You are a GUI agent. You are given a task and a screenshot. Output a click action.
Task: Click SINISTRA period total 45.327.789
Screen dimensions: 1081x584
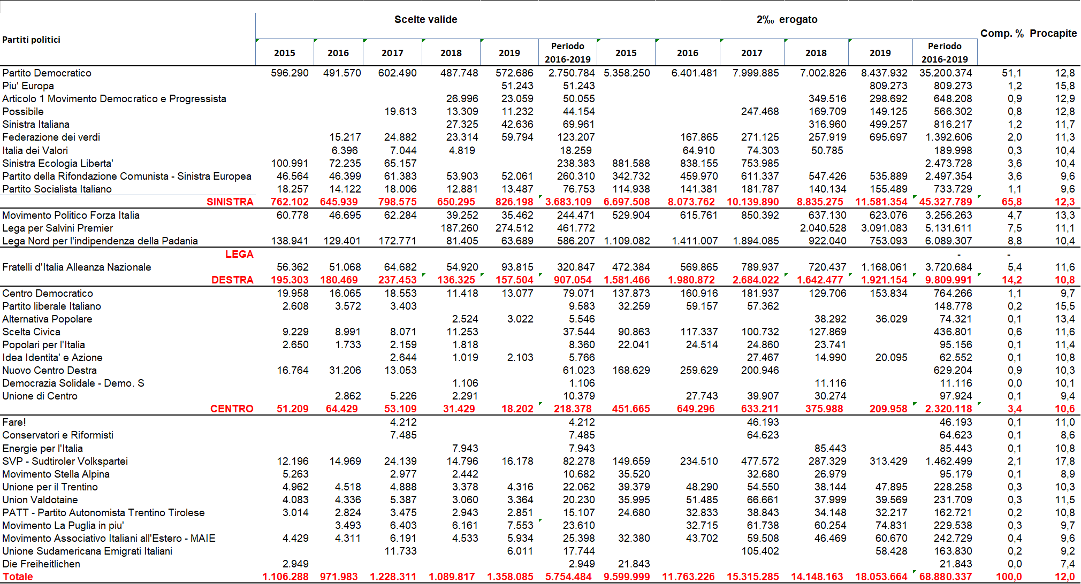pos(946,202)
